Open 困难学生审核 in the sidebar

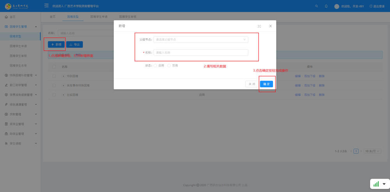click(x=18, y=56)
